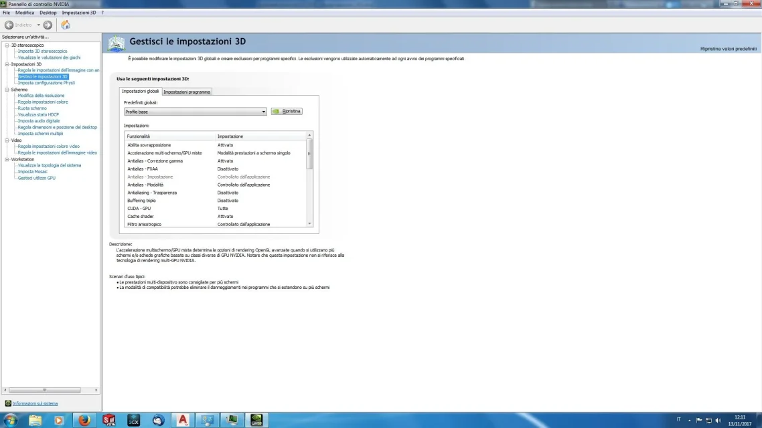Click the 3D settings header icon
762x428 pixels.
[117, 43]
